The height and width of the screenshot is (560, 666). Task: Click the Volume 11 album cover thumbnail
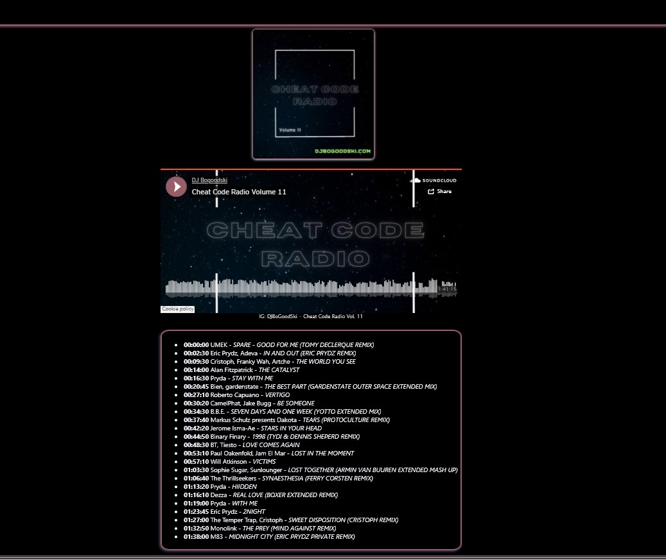coord(313,94)
